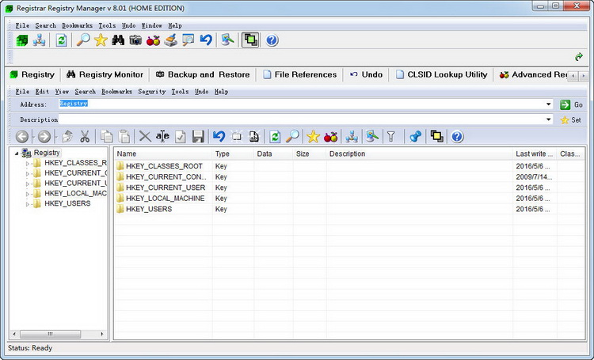The height and width of the screenshot is (360, 594).
Task: Click the Go button
Action: tap(572, 104)
